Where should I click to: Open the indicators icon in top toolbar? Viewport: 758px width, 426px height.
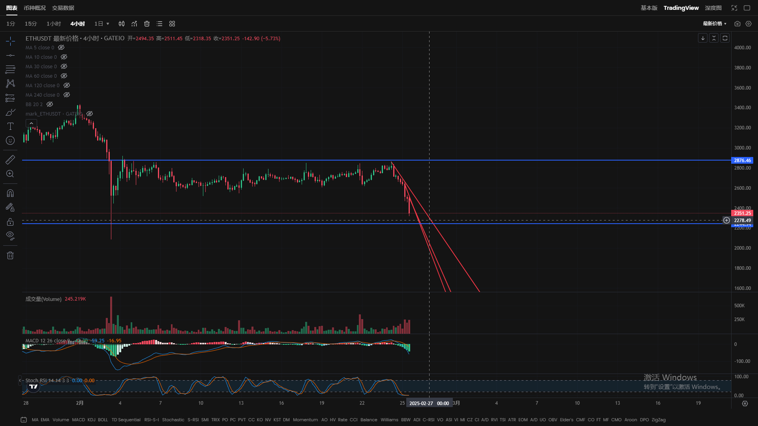pos(134,24)
